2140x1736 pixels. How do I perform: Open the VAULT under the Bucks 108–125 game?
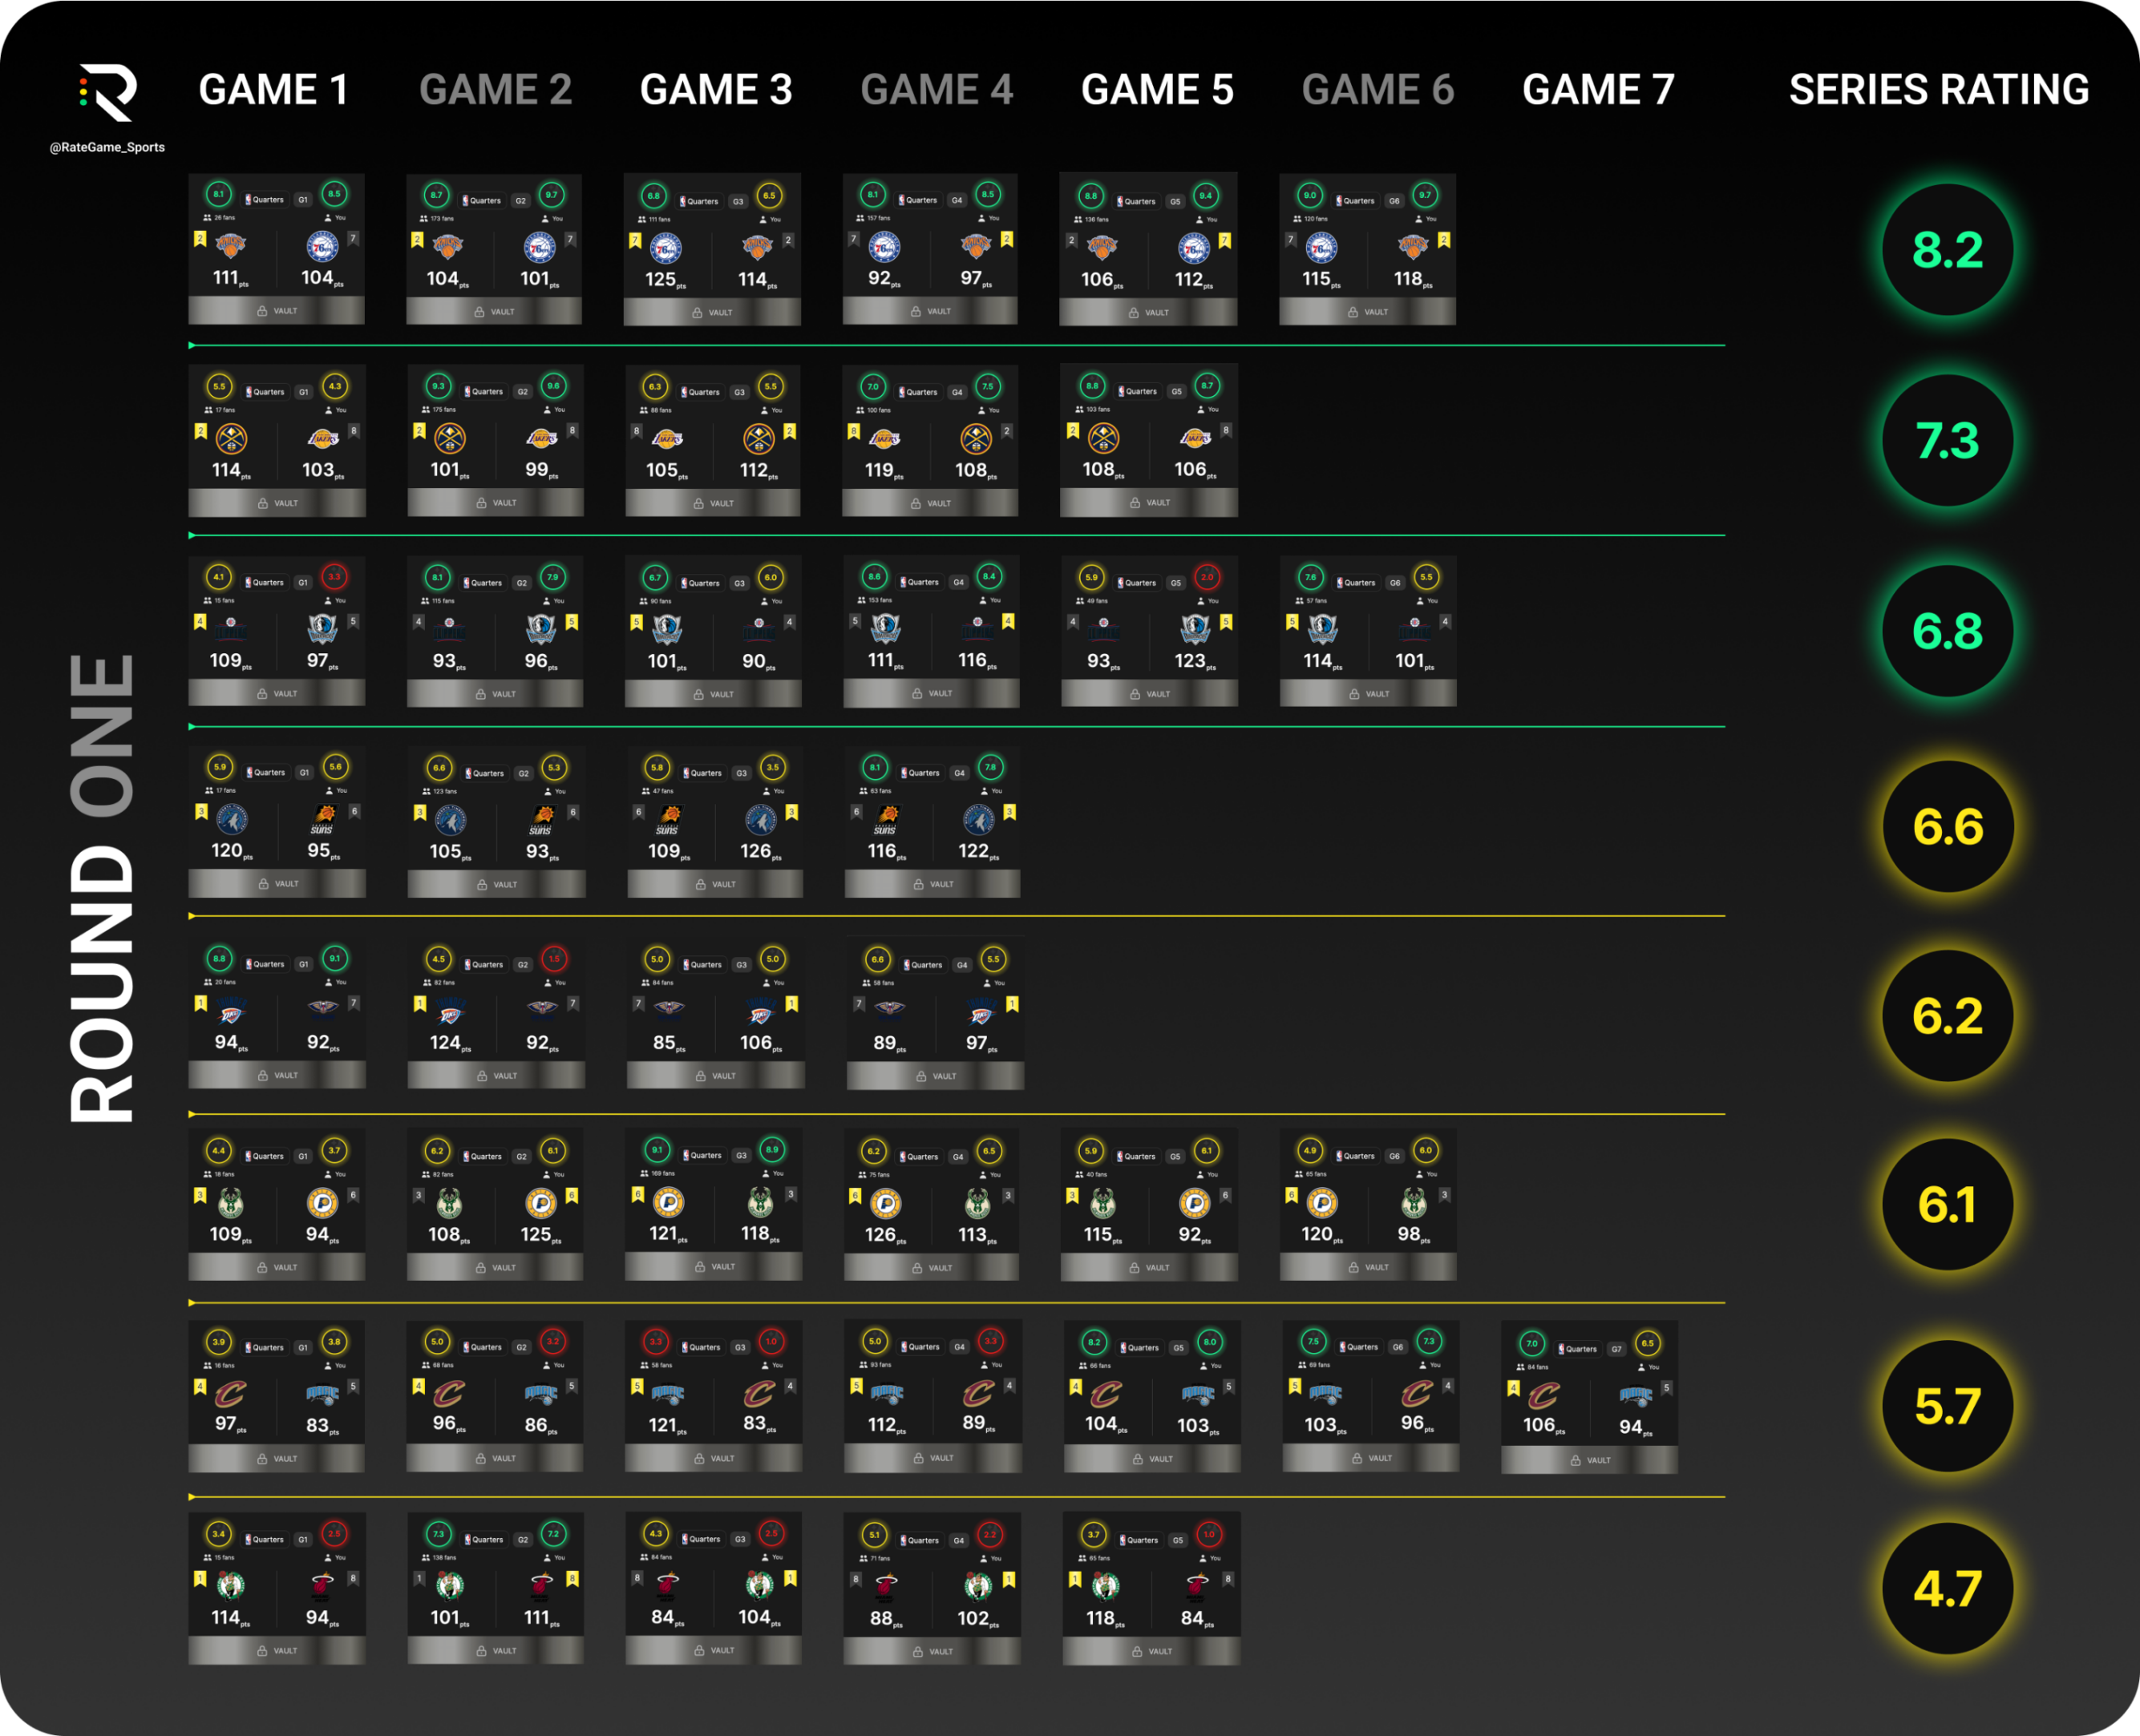point(496,1267)
